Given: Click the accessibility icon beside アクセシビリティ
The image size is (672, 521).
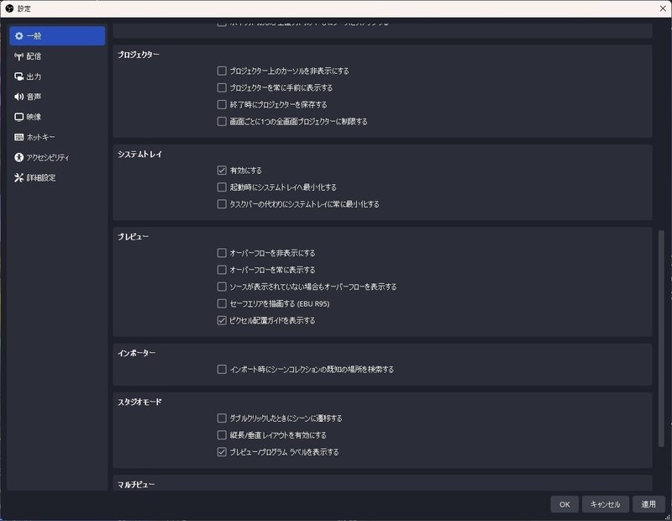Looking at the screenshot, I should (x=18, y=157).
